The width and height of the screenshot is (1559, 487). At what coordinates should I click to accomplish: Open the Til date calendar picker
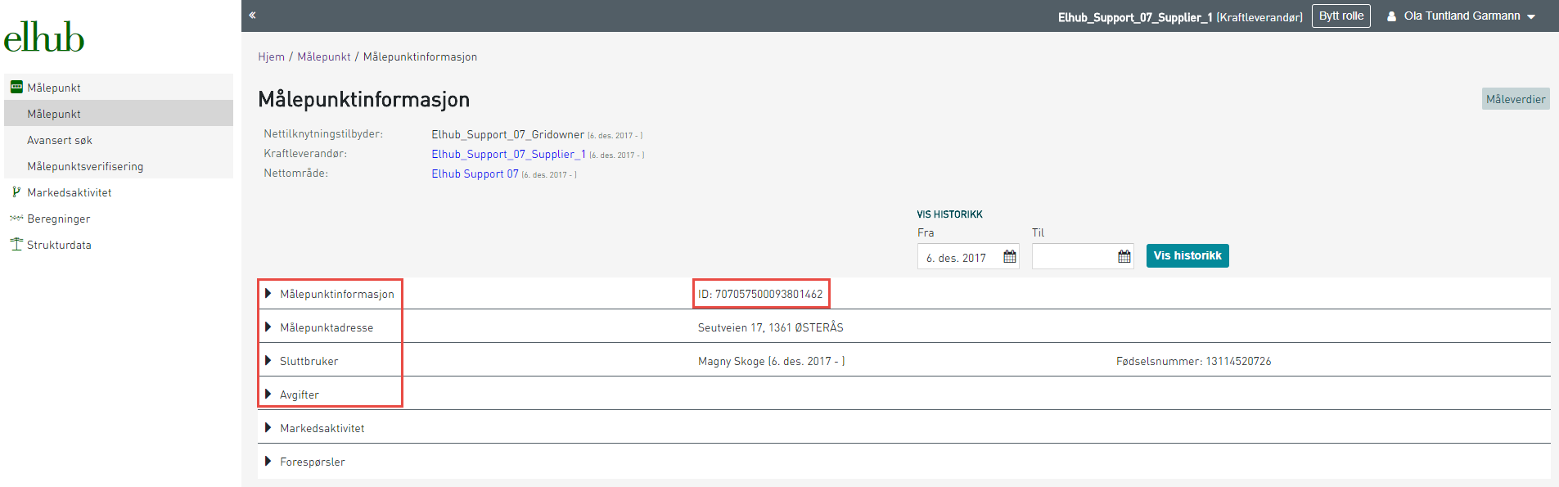[x=1124, y=257]
